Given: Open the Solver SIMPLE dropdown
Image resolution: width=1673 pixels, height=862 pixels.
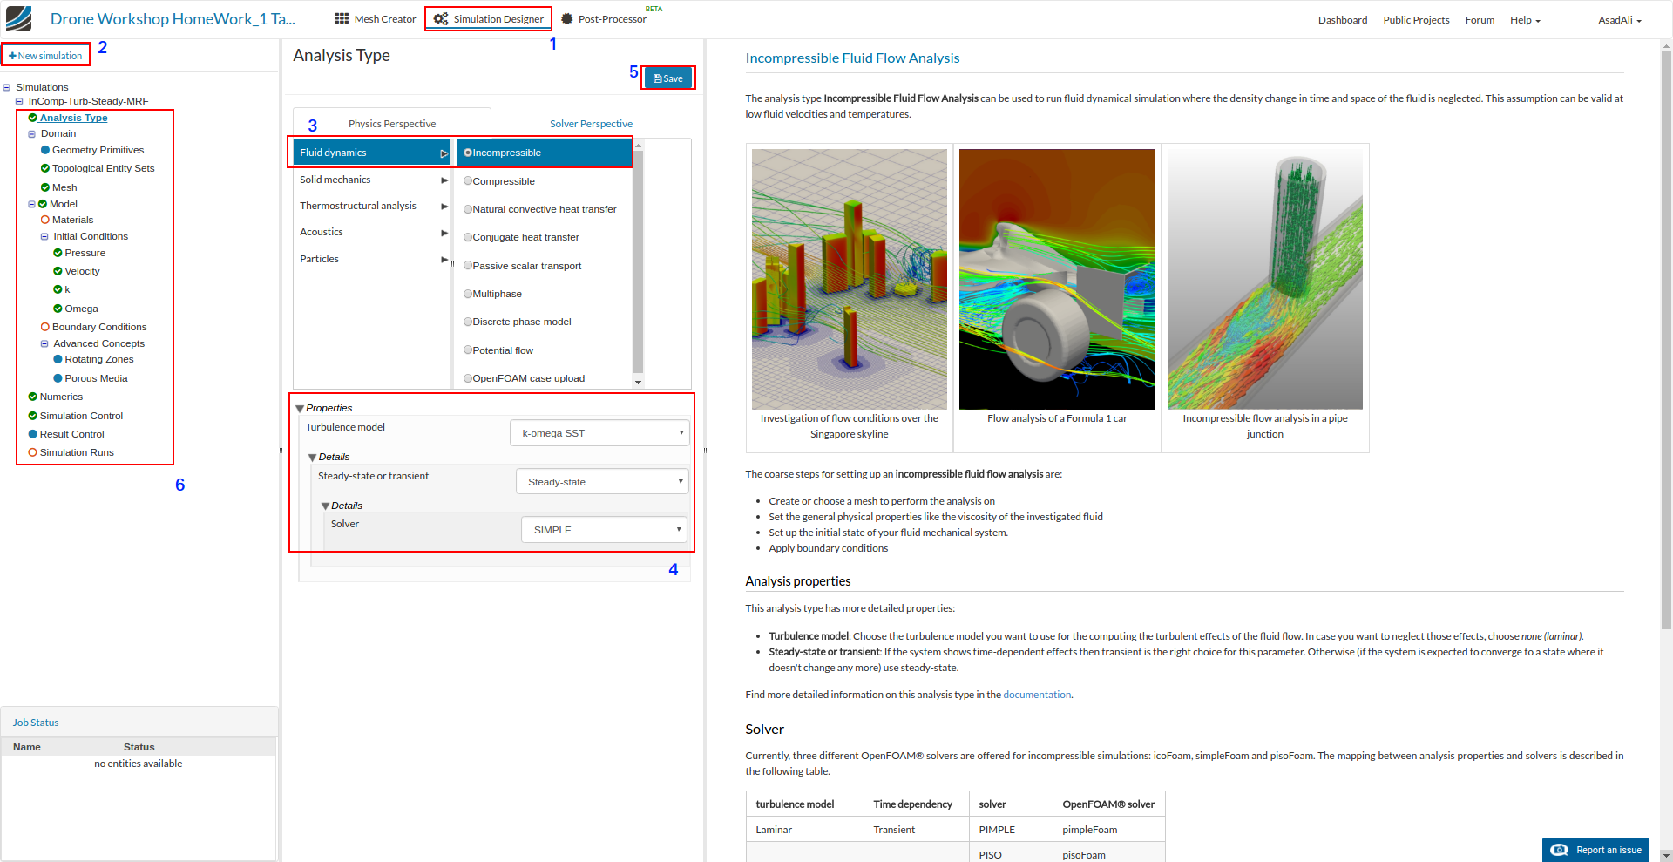Looking at the screenshot, I should coord(605,530).
